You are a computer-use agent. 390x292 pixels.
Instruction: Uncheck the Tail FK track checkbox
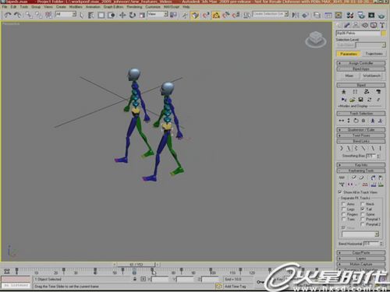363,209
